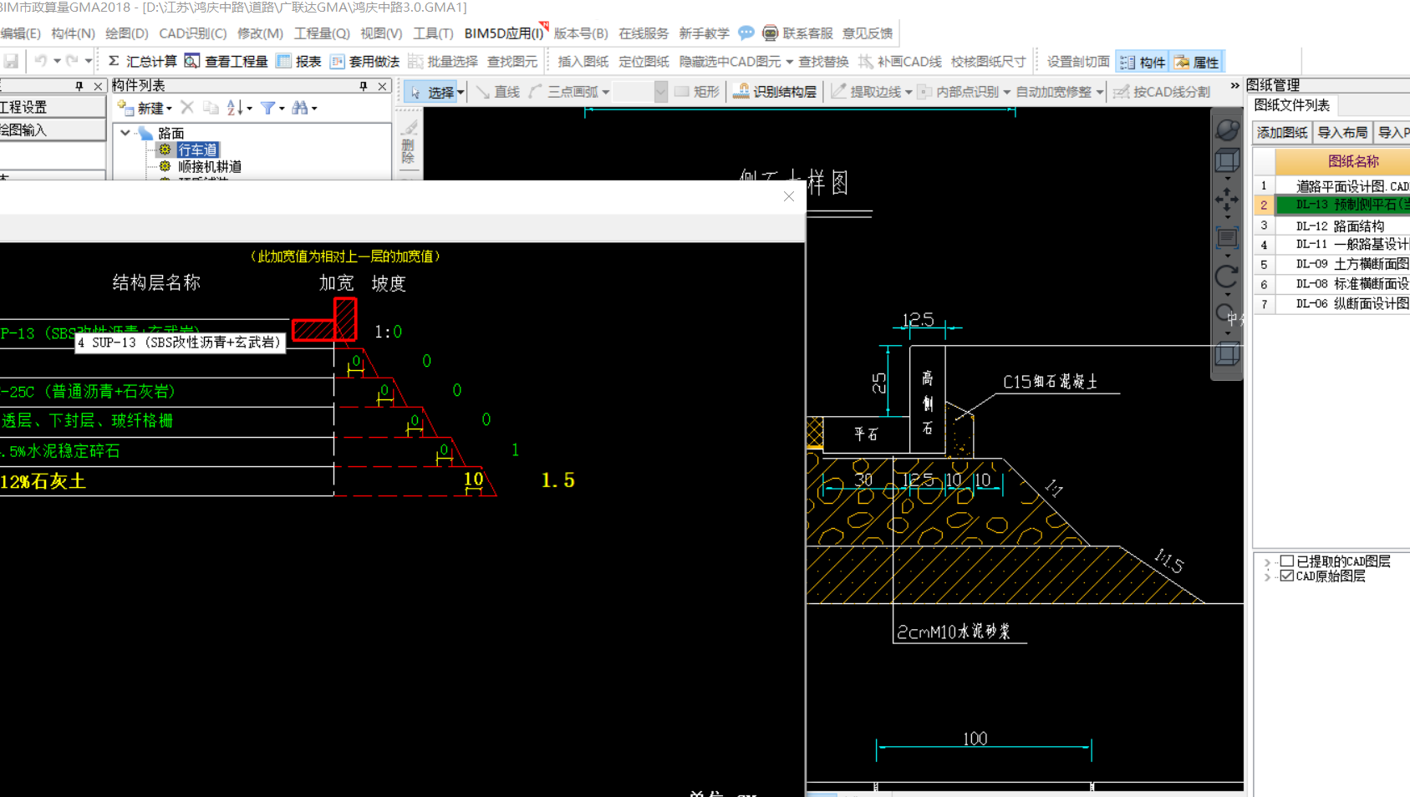This screenshot has width=1410, height=797.
Task: Click the 3D view cube icon
Action: coord(1227,160)
